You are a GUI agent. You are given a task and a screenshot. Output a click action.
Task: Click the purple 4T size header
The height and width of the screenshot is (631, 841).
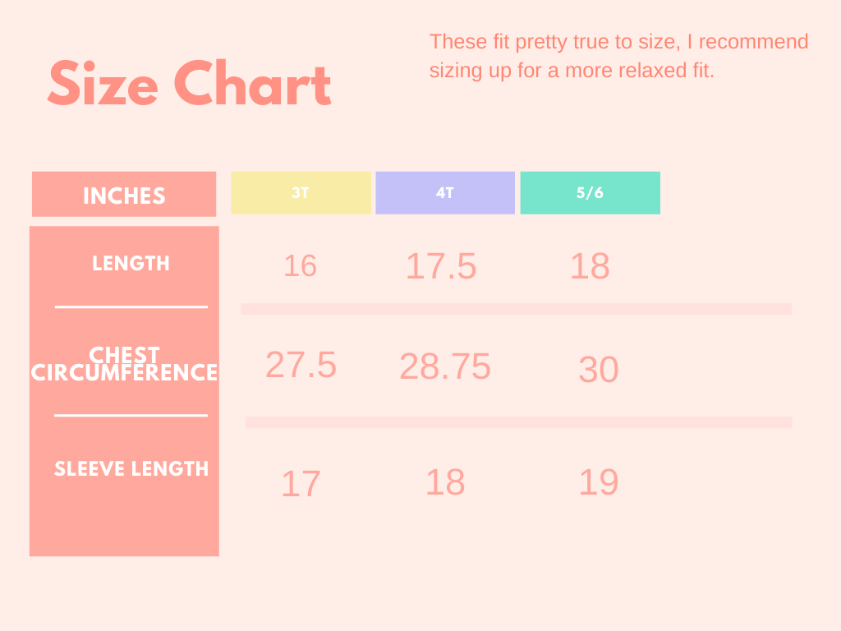point(445,193)
